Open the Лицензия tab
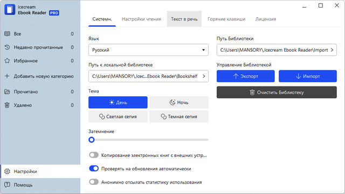345x194 pixels. pyautogui.click(x=266, y=19)
